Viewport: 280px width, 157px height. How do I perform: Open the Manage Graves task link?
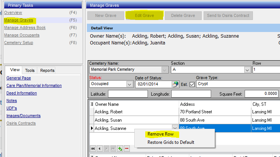[x=18, y=20]
